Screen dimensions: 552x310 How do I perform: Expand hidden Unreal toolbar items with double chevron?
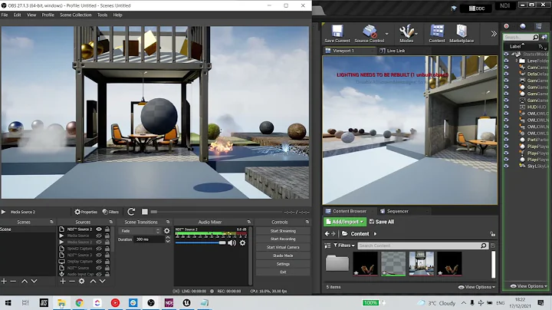494,34
